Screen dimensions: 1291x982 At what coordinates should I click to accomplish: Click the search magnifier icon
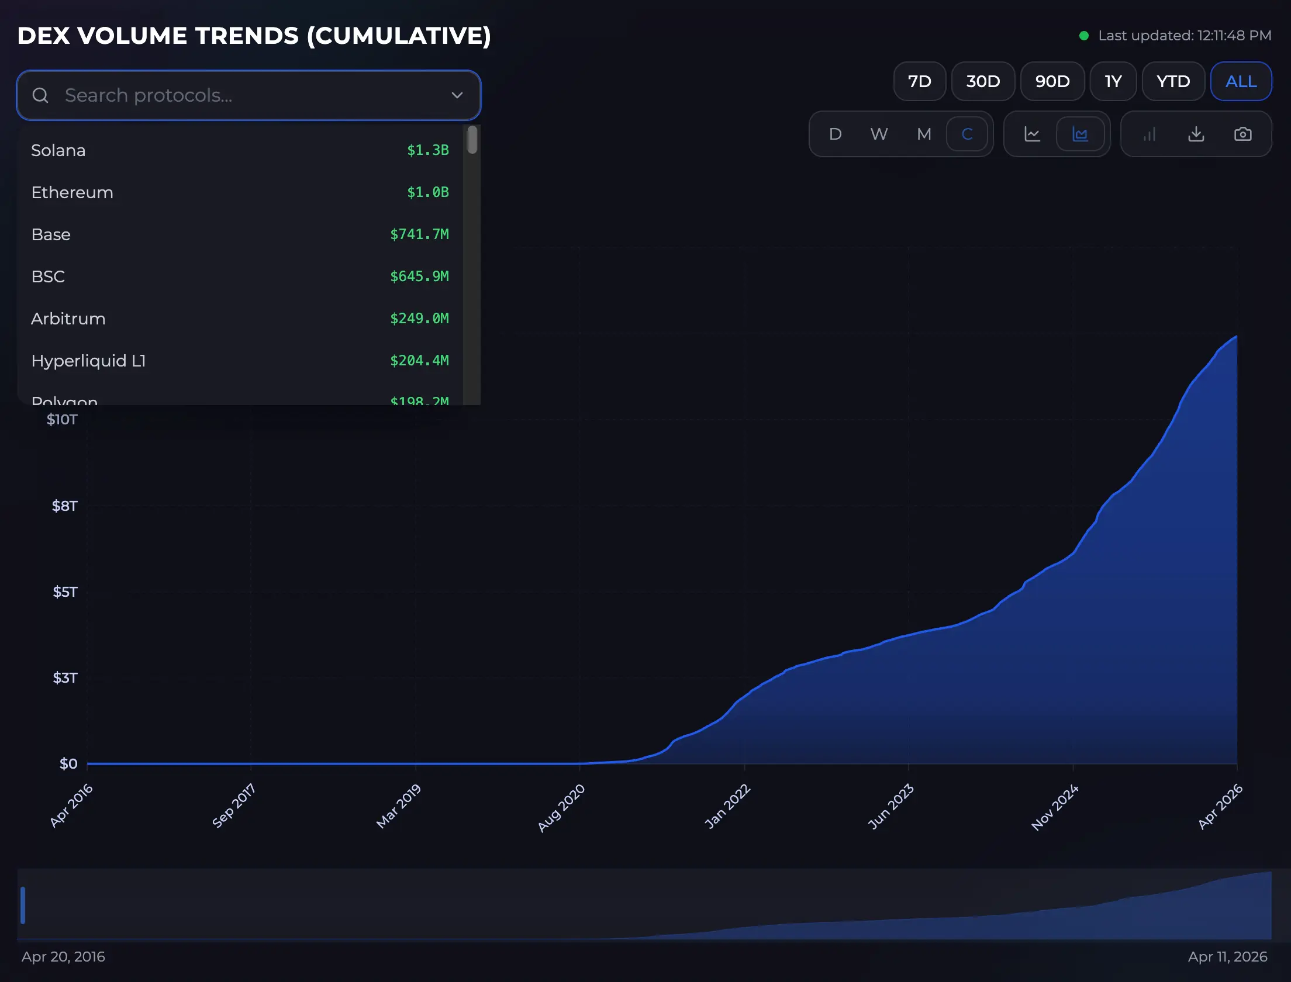pyautogui.click(x=40, y=95)
